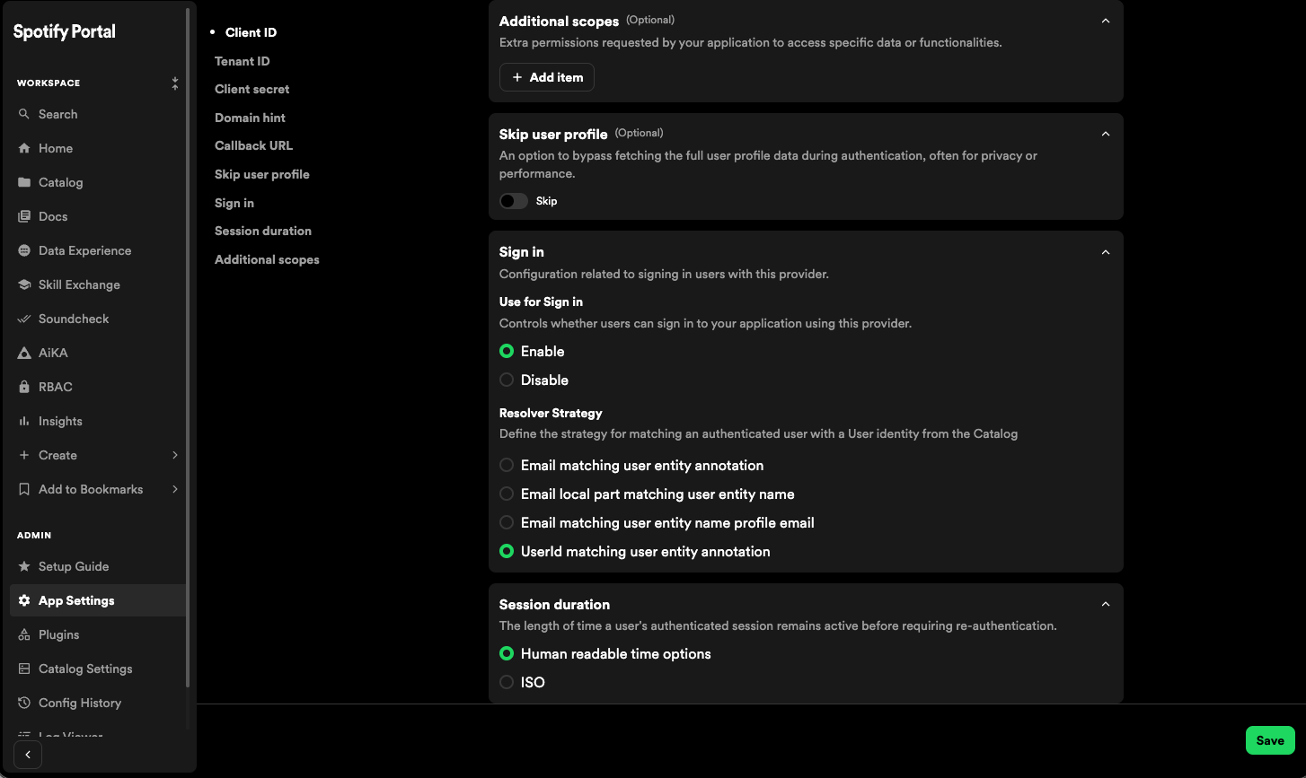This screenshot has height=778, width=1306.
Task: Collapse the Session duration section chevron
Action: (x=1106, y=604)
